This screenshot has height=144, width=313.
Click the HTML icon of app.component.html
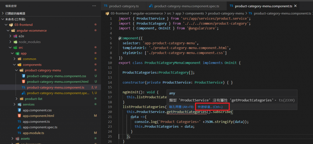point(19,116)
